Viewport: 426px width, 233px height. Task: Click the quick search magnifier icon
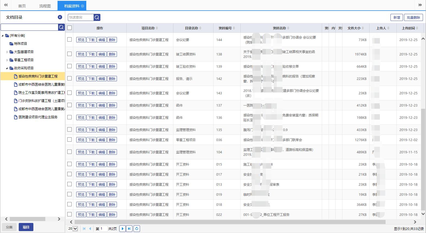click(x=97, y=17)
